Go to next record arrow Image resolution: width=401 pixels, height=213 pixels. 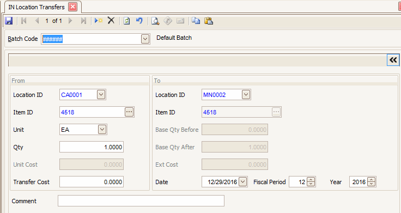[x=70, y=21]
